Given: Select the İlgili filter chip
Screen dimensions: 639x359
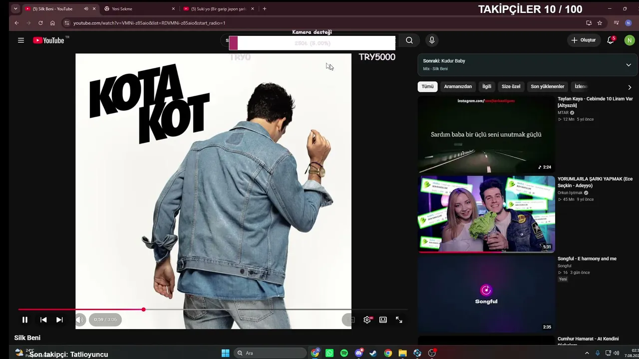Looking at the screenshot, I should [x=487, y=87].
